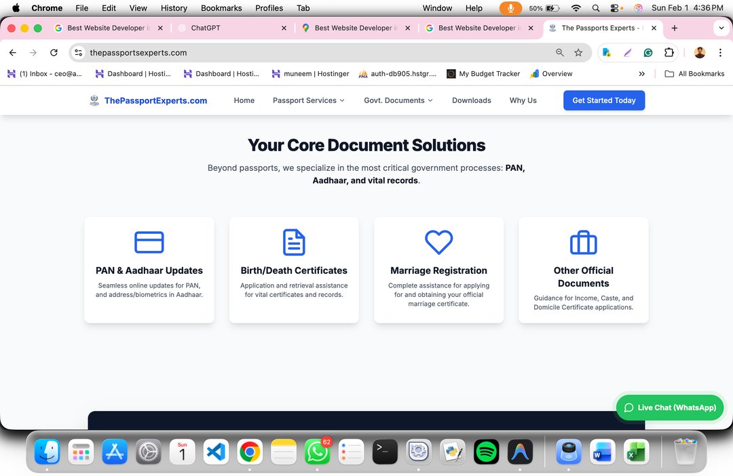Click the briefcase icon for Other Official Documents
The width and height of the screenshot is (733, 476).
point(583,242)
